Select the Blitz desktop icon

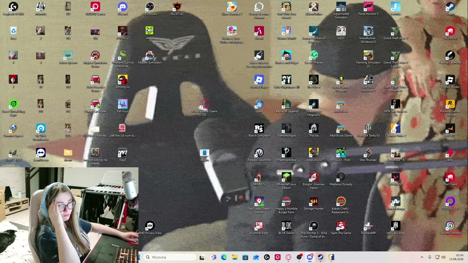[x=450, y=155]
